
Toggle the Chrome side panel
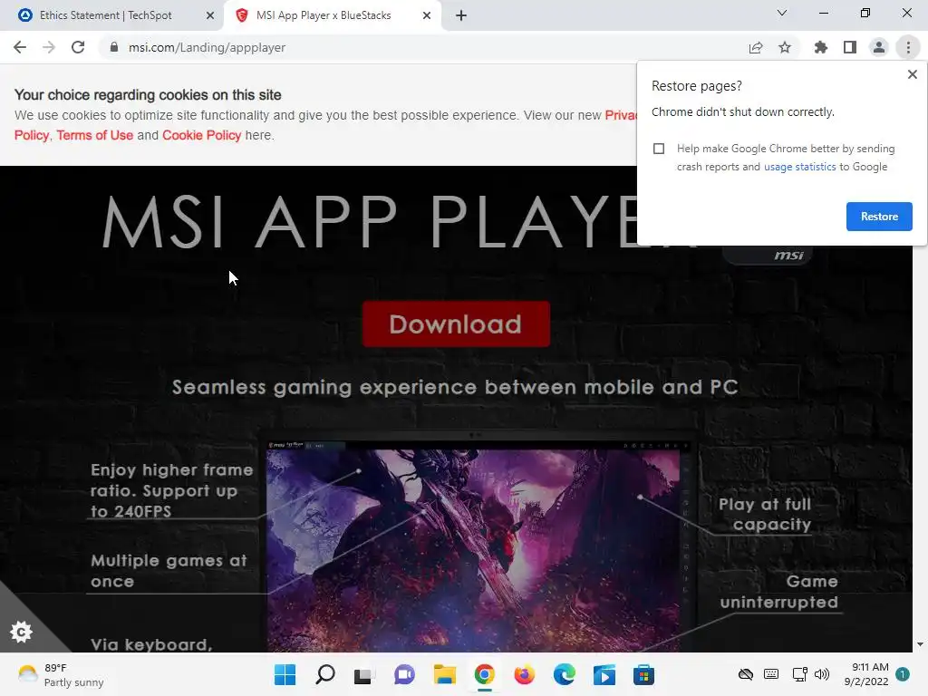[x=850, y=47]
